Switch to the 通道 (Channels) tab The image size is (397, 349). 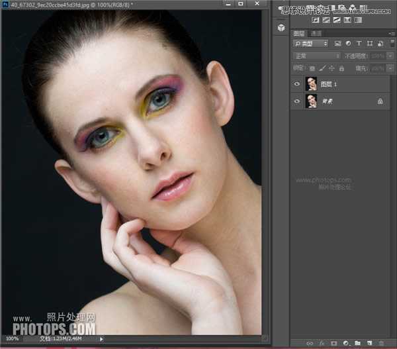click(316, 33)
